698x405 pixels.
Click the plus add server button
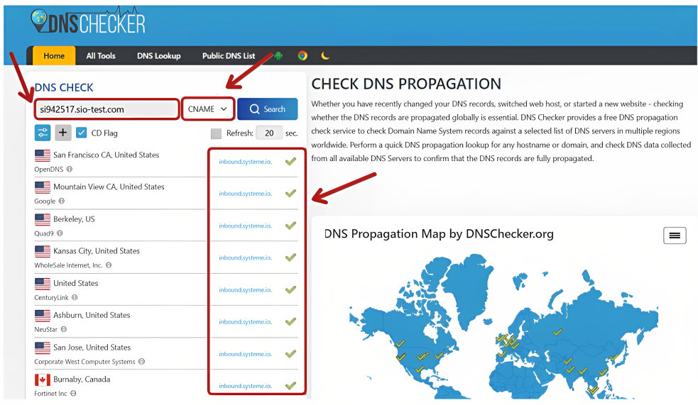pyautogui.click(x=62, y=133)
